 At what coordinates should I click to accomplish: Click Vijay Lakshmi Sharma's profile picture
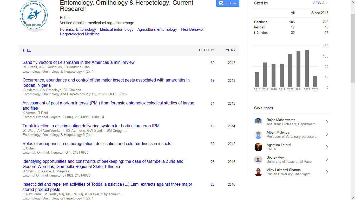(258, 172)
